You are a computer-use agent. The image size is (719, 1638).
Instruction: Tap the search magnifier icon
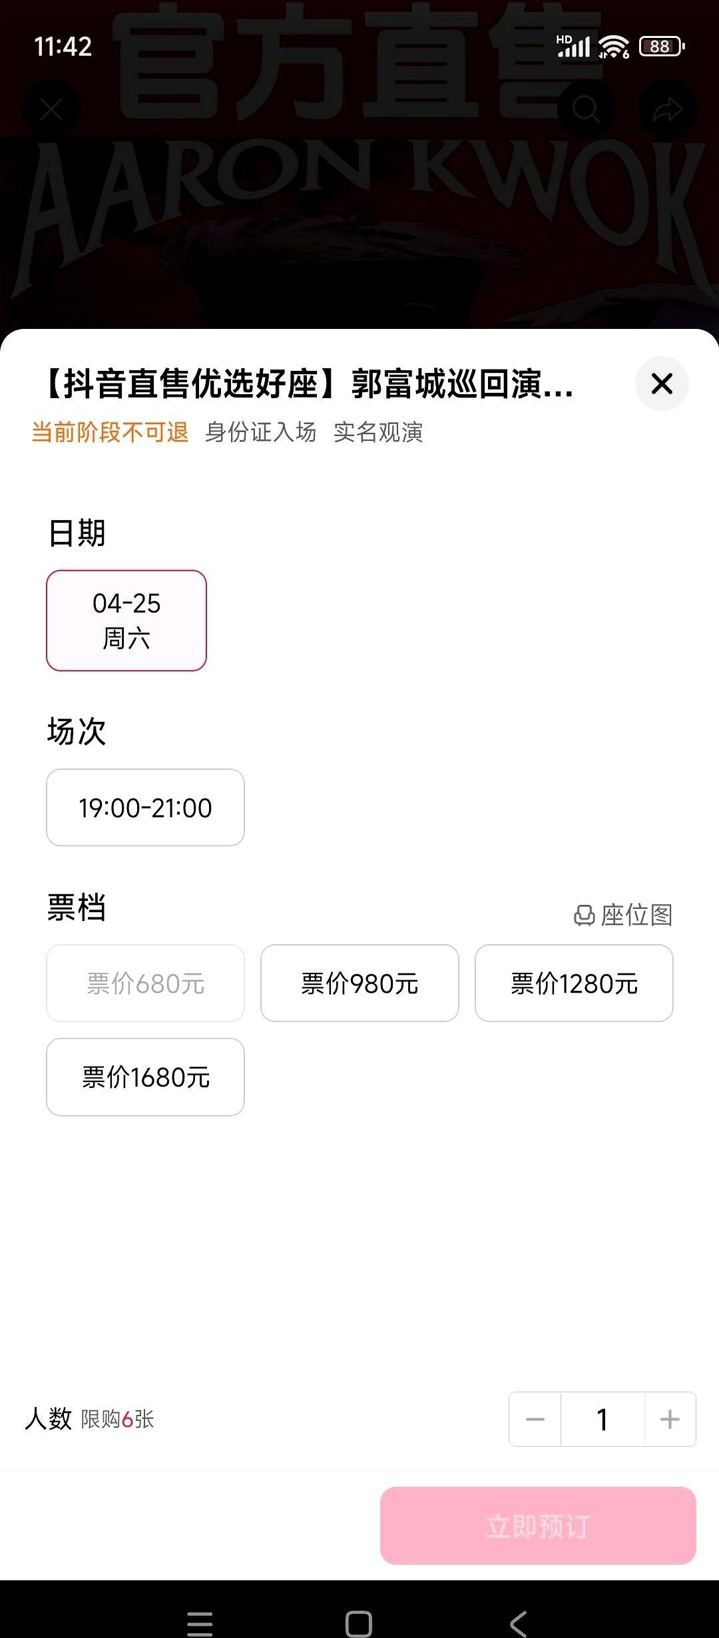pyautogui.click(x=586, y=109)
